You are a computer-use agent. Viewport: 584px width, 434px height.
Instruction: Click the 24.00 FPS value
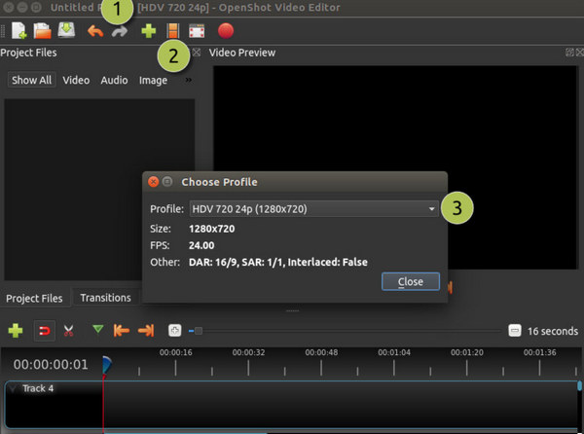pyautogui.click(x=201, y=245)
